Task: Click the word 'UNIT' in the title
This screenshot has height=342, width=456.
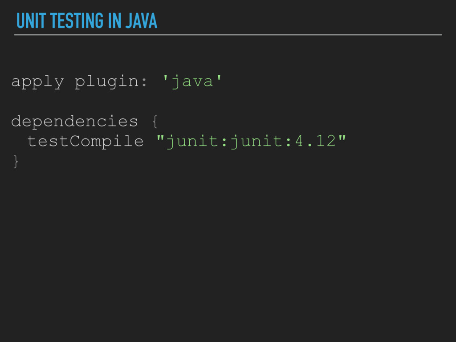Action: click(31, 20)
